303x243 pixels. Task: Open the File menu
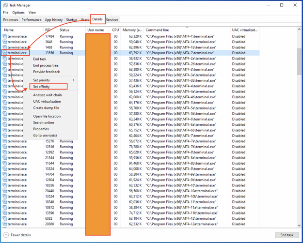[6, 13]
